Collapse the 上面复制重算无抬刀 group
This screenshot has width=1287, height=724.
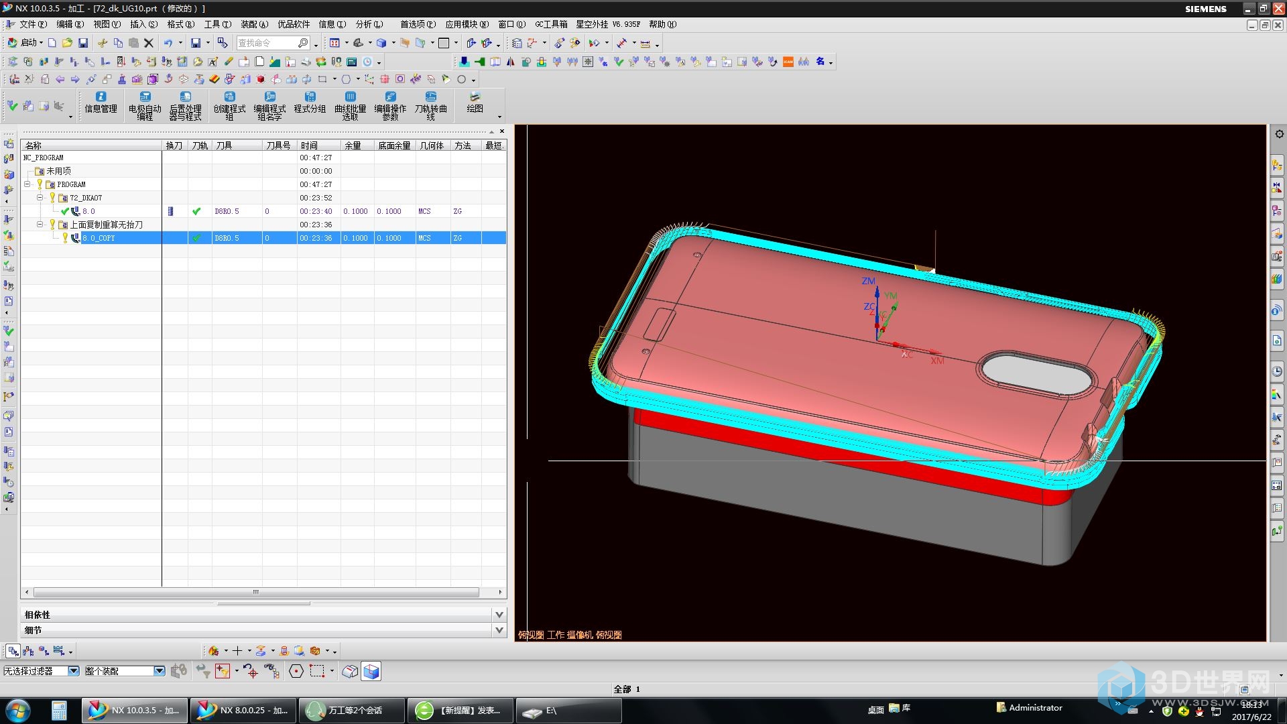coord(40,224)
